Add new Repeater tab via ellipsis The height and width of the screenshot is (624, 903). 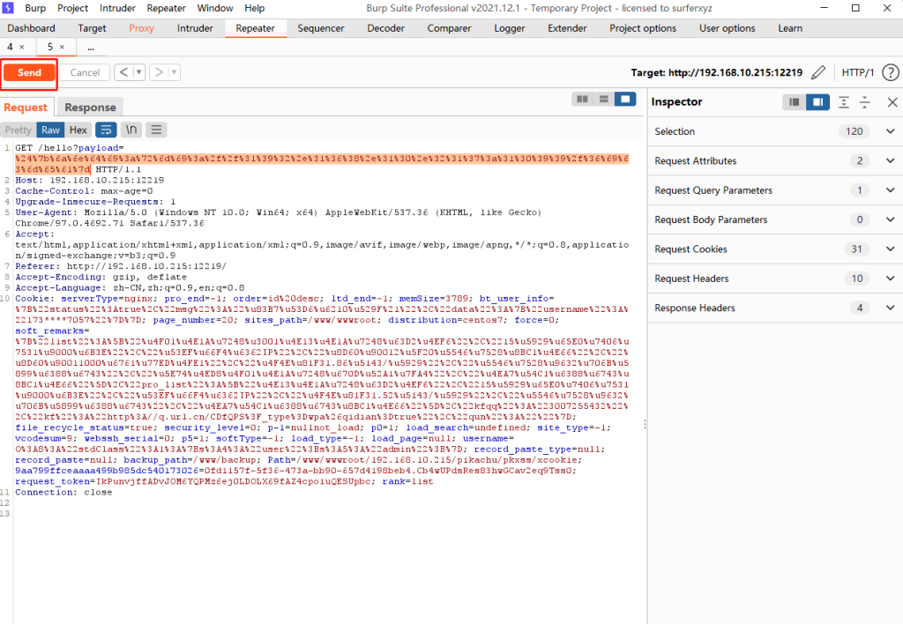pos(91,48)
